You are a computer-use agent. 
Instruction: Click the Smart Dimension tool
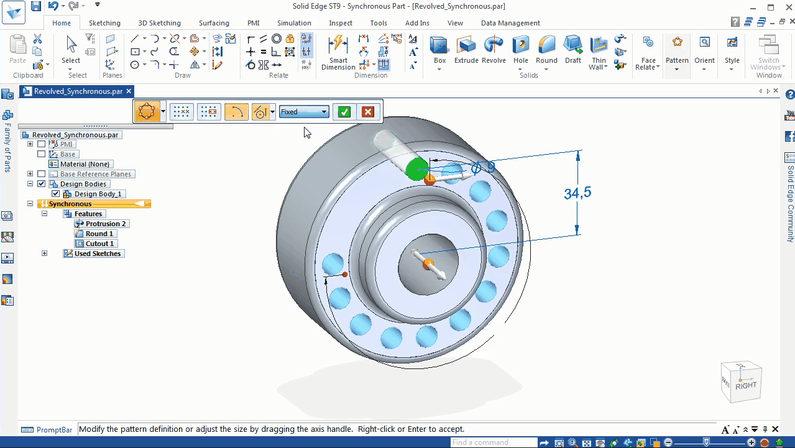click(x=338, y=52)
